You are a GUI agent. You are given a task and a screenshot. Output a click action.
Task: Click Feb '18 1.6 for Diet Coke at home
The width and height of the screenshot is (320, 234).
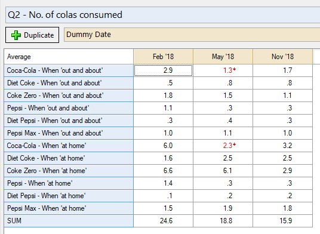point(163,158)
